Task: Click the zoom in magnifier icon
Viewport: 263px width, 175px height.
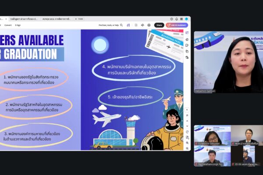Action: coord(187,143)
